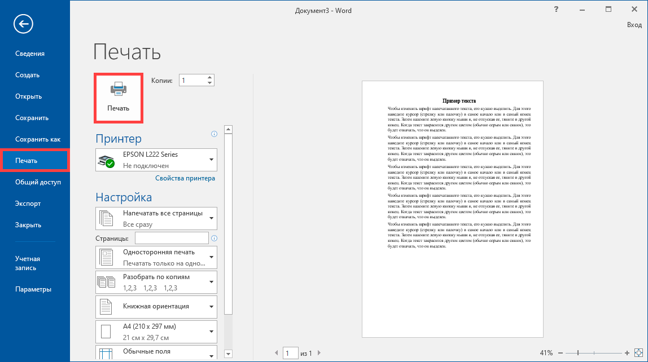Open Учетная запись in the sidebar

(28, 263)
